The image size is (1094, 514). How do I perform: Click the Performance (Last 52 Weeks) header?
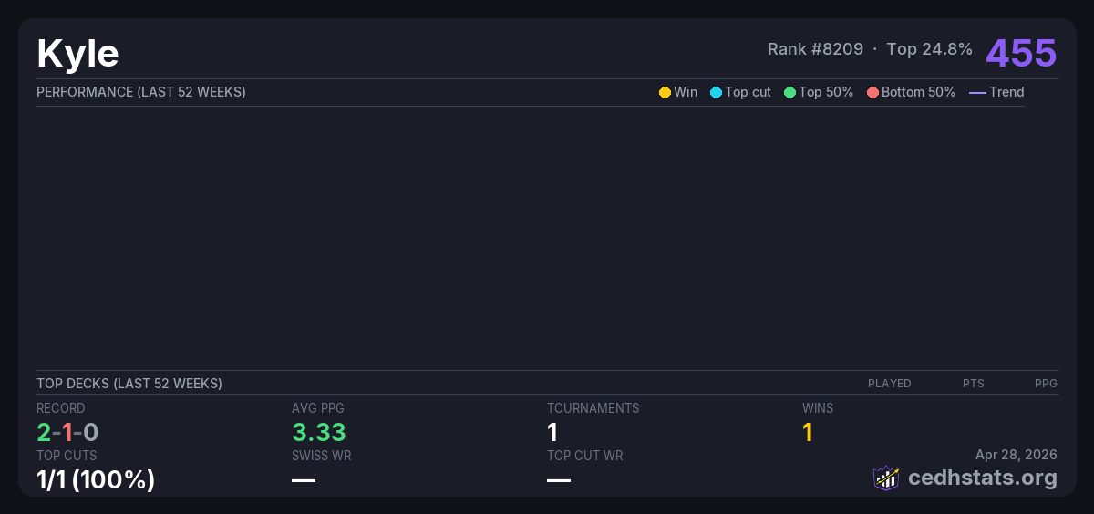[141, 92]
